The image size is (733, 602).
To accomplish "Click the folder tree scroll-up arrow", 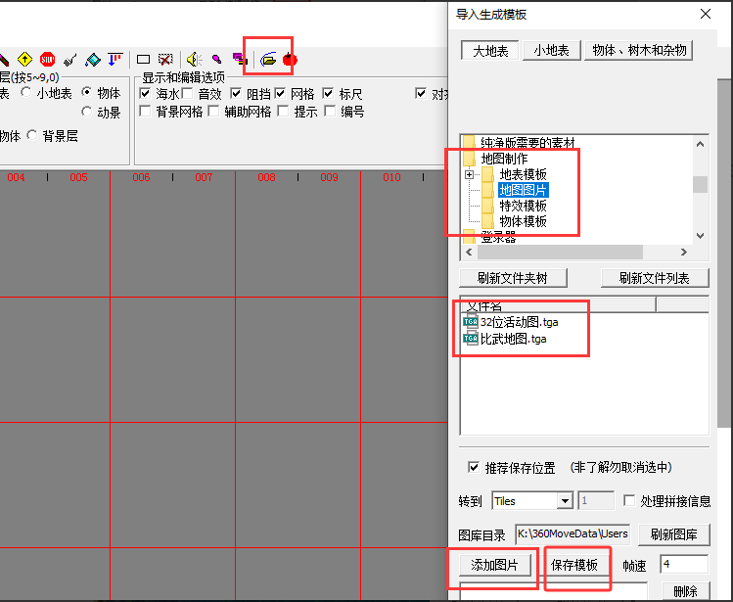I will pos(700,144).
